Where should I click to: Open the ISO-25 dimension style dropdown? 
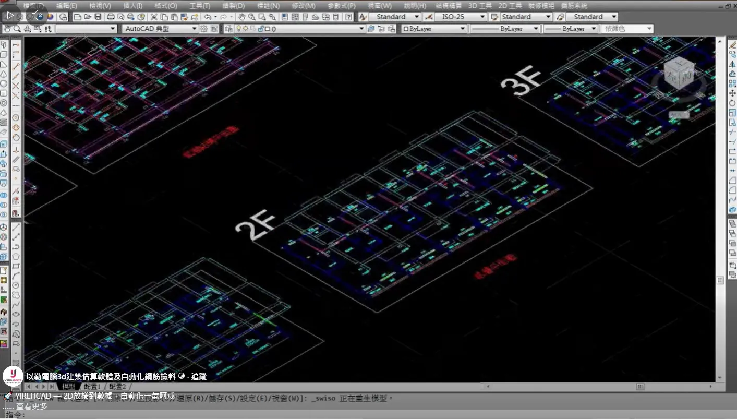click(x=482, y=17)
